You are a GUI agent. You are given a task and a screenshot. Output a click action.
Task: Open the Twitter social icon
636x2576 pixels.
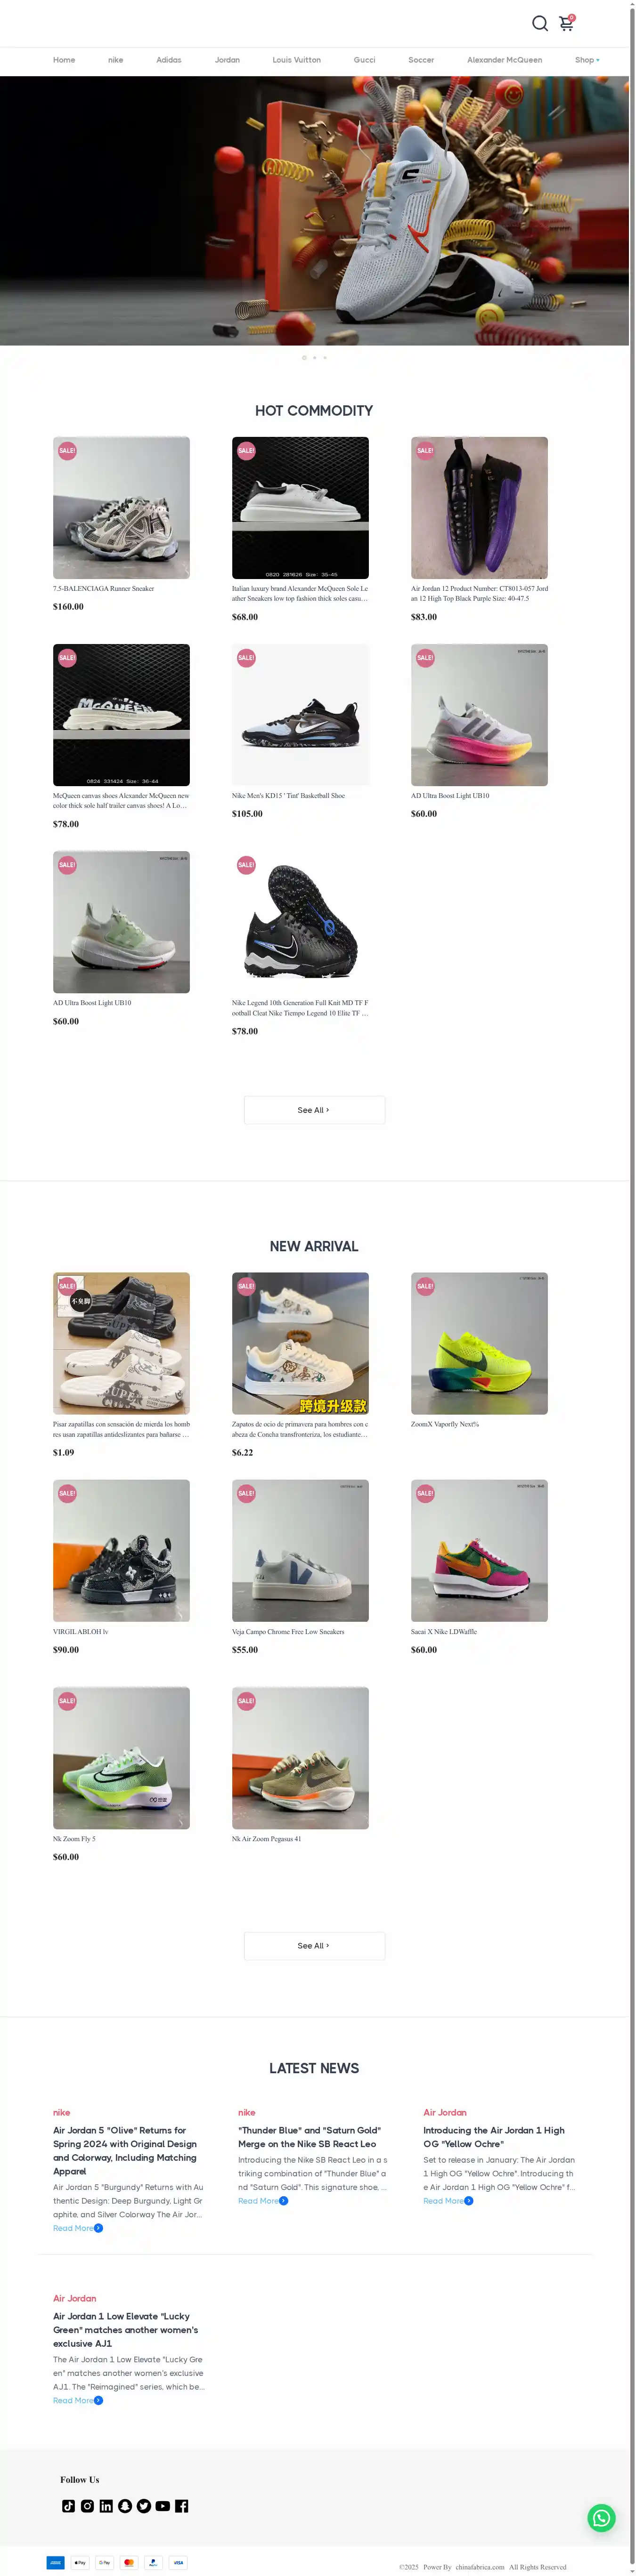[144, 2505]
